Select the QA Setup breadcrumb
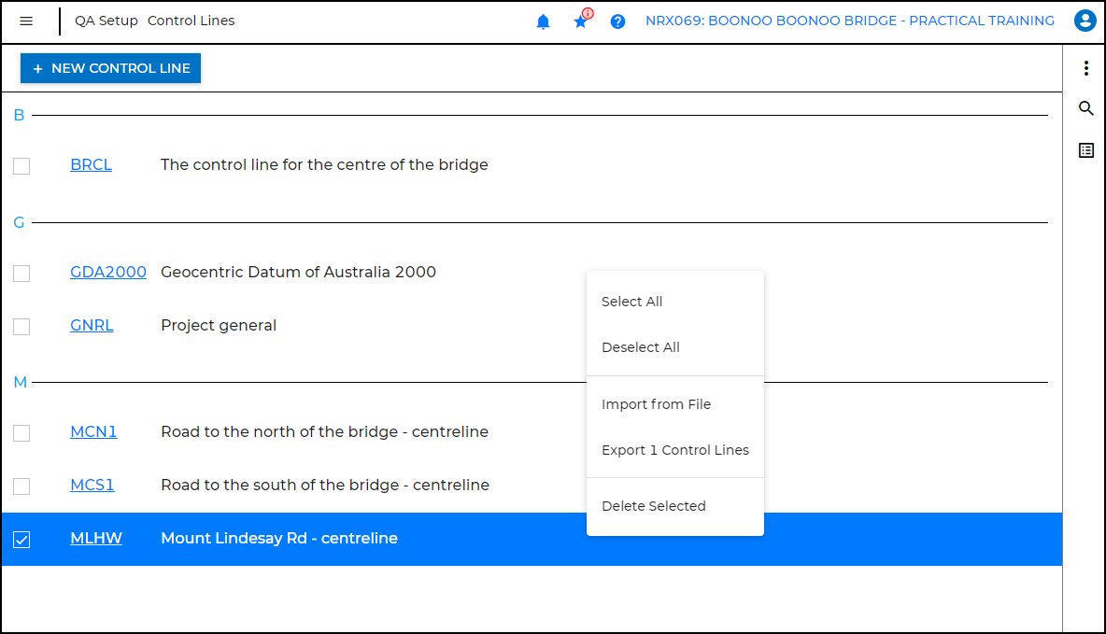This screenshot has width=1106, height=634. 106,21
